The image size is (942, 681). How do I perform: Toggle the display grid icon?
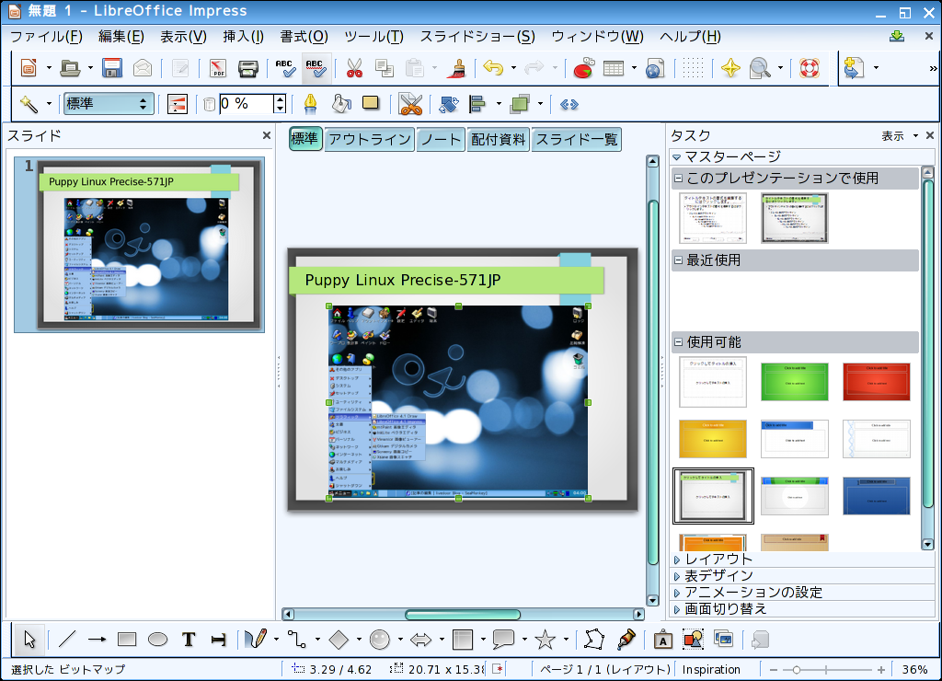(x=693, y=68)
